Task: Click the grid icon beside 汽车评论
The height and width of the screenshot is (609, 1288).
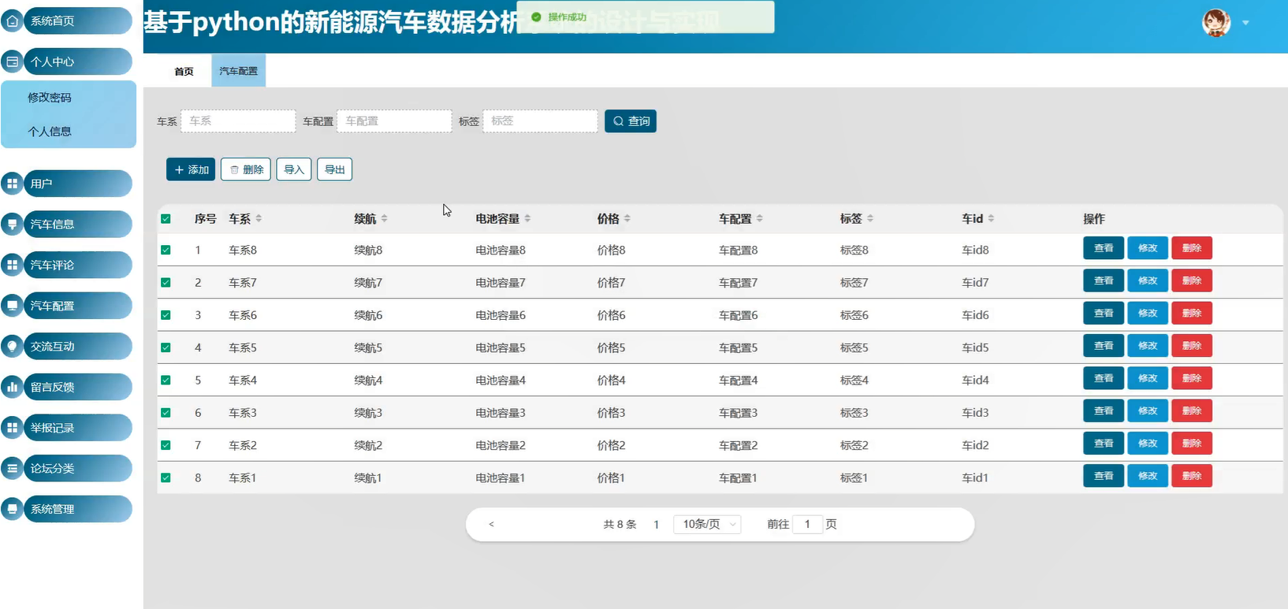Action: (12, 266)
